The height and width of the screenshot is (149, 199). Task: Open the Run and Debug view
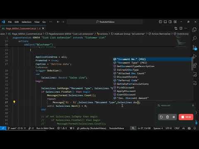click(194, 56)
